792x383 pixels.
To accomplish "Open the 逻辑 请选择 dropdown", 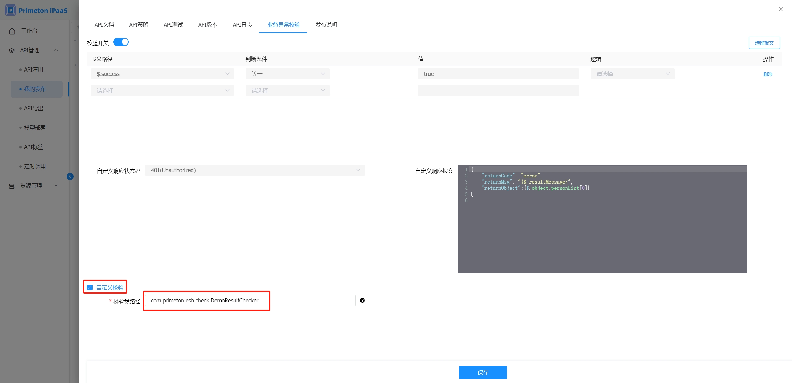I will pyautogui.click(x=632, y=74).
